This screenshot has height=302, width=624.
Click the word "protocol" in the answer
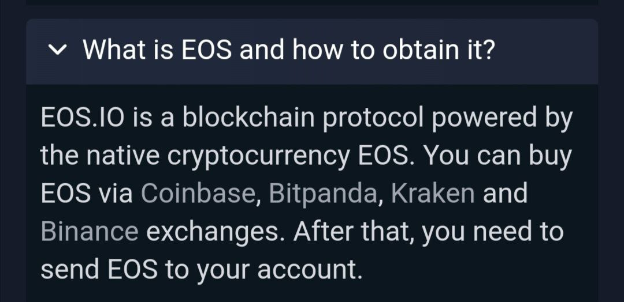point(363,119)
